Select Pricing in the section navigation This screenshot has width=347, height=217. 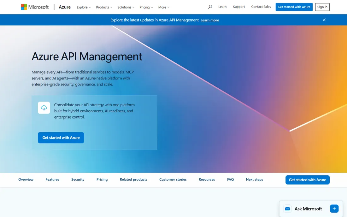point(102,179)
